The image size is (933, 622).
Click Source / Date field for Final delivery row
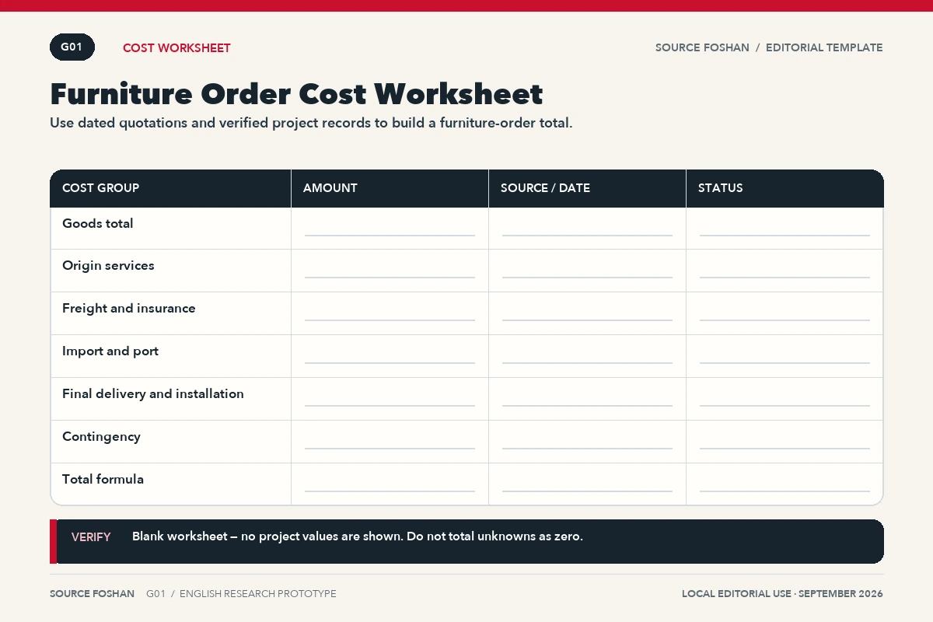[587, 399]
